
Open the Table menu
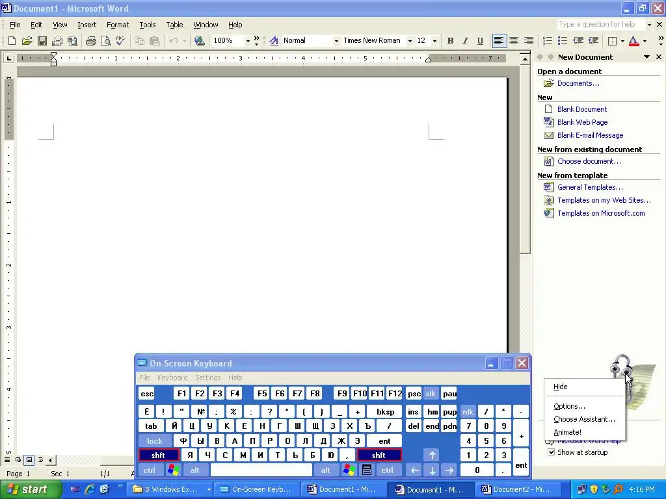[x=174, y=25]
